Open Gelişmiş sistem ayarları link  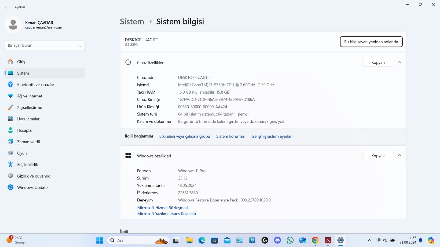coord(272,136)
